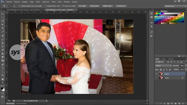Open the Relleno value dropdown arrow
187x105 pixels.
point(186,69)
